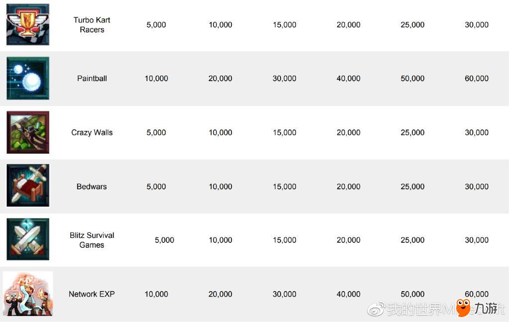The width and height of the screenshot is (509, 322).
Task: Click the 九游 orange mascot logo
Action: (x=463, y=308)
